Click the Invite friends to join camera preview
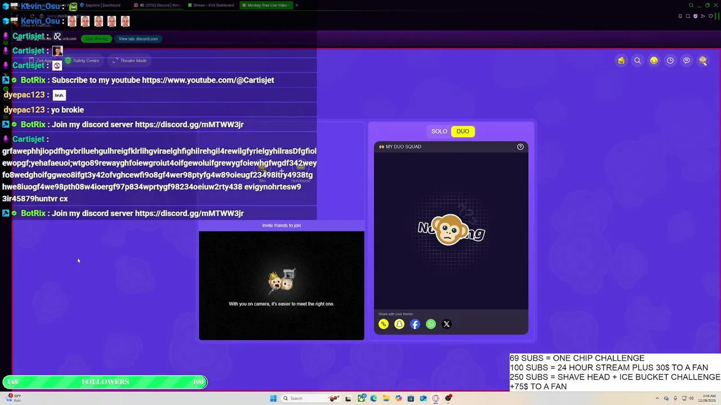Screen dimensions: 721x405 [x=282, y=286]
